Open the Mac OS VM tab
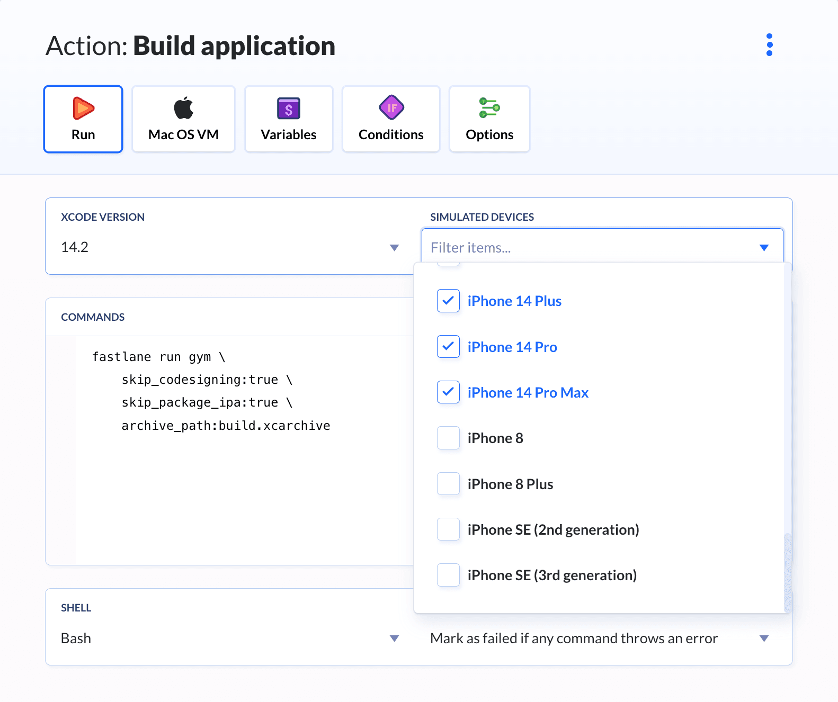Viewport: 838px width, 702px height. 183,119
